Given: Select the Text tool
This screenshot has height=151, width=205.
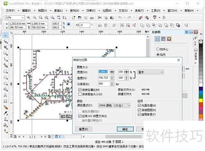Looking at the screenshot, I should 5,95.
